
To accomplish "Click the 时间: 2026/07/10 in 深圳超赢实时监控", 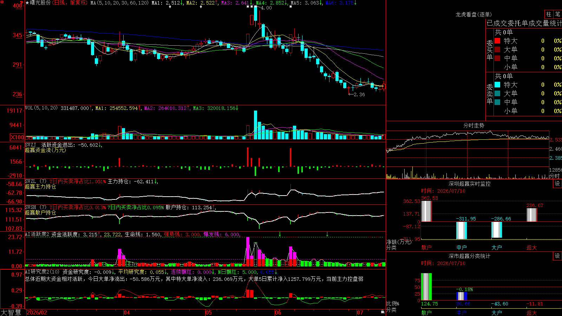I will [443, 191].
